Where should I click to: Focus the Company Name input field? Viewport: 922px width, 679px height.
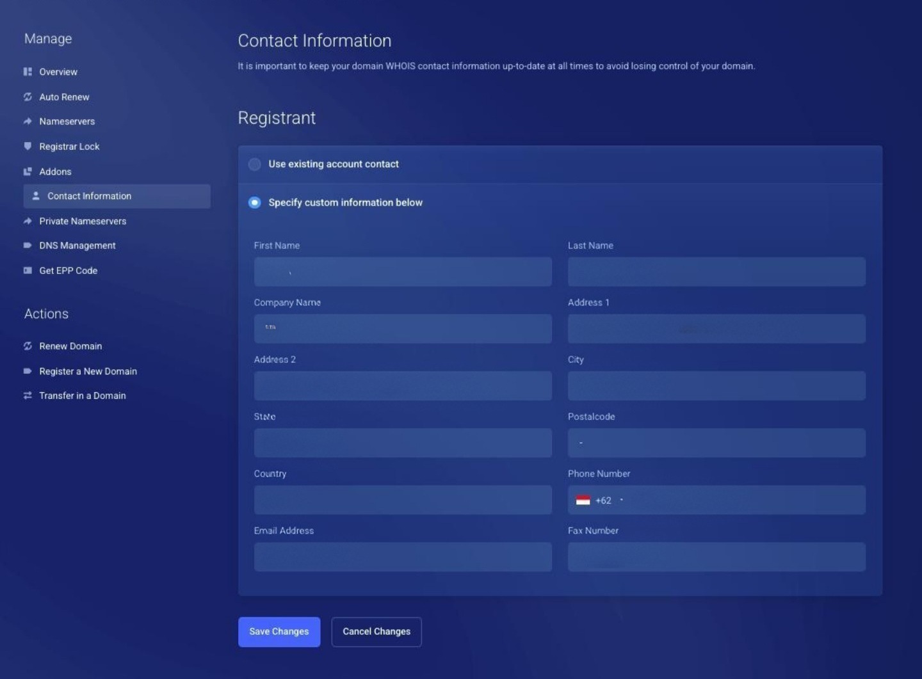(403, 329)
